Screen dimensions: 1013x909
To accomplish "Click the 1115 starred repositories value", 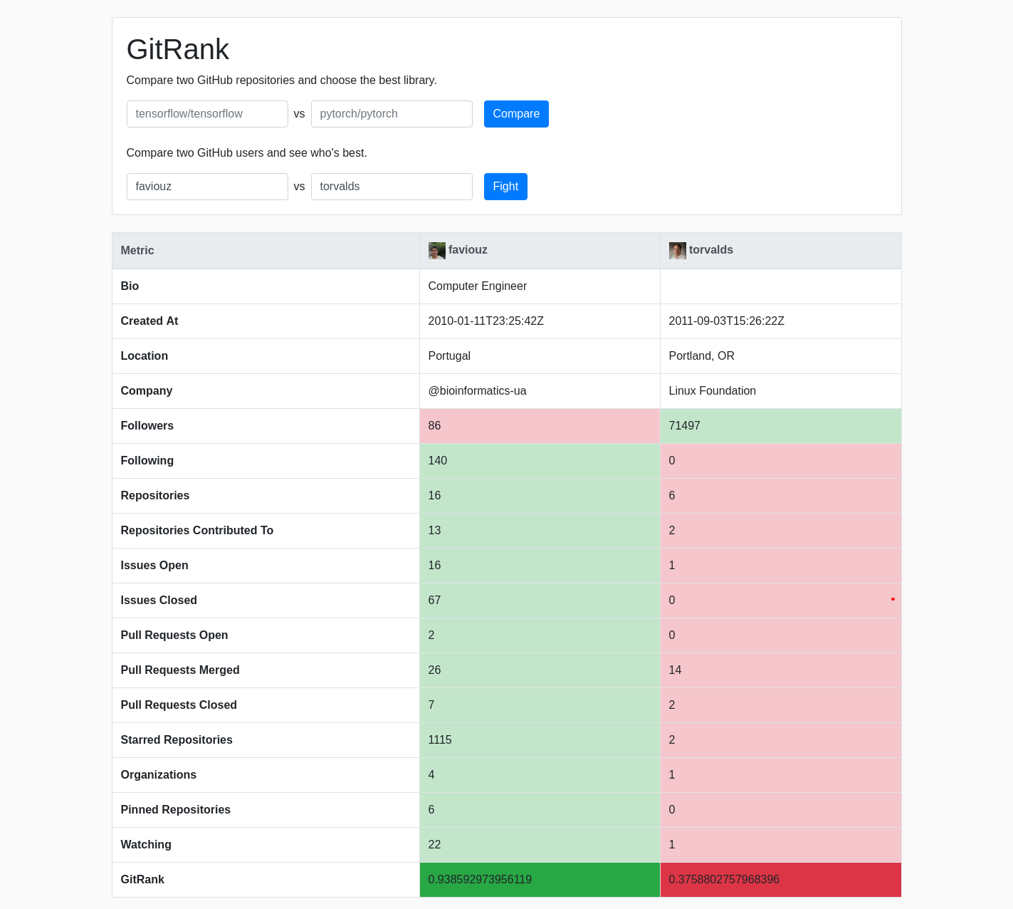I will pyautogui.click(x=440, y=740).
